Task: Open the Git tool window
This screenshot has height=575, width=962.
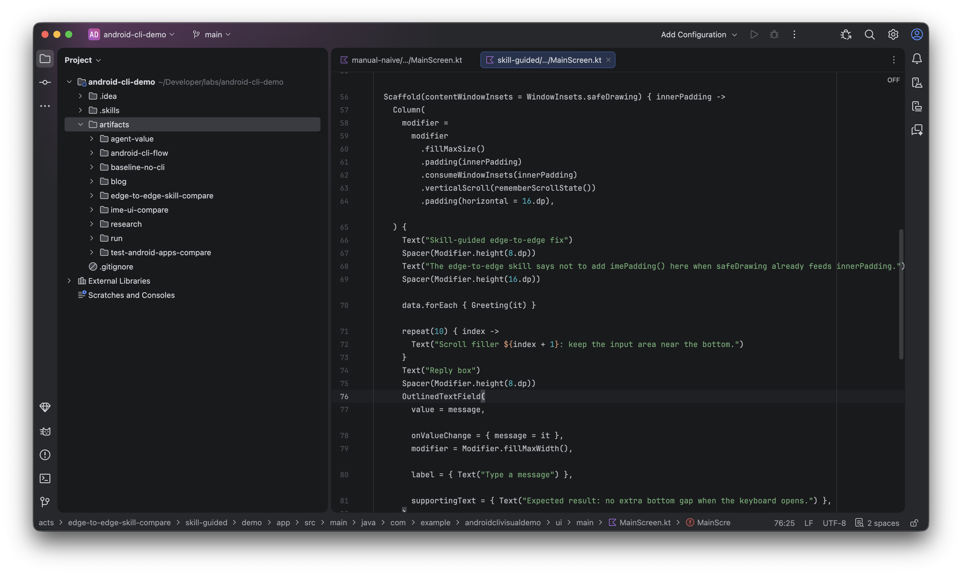Action: click(45, 502)
